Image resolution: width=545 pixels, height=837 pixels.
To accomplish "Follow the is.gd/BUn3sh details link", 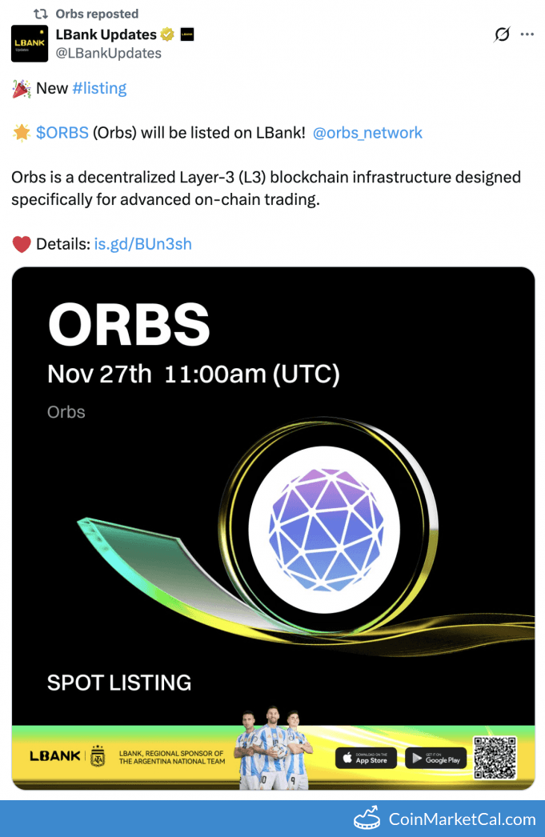I will pos(143,244).
